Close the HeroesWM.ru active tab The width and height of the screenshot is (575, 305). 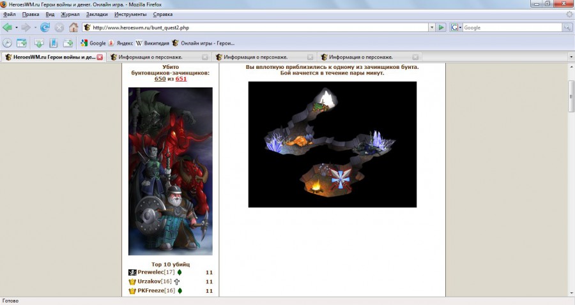pyautogui.click(x=100, y=57)
